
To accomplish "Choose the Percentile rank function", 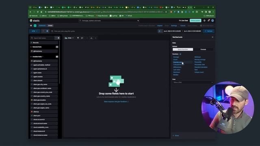I will [199, 65].
